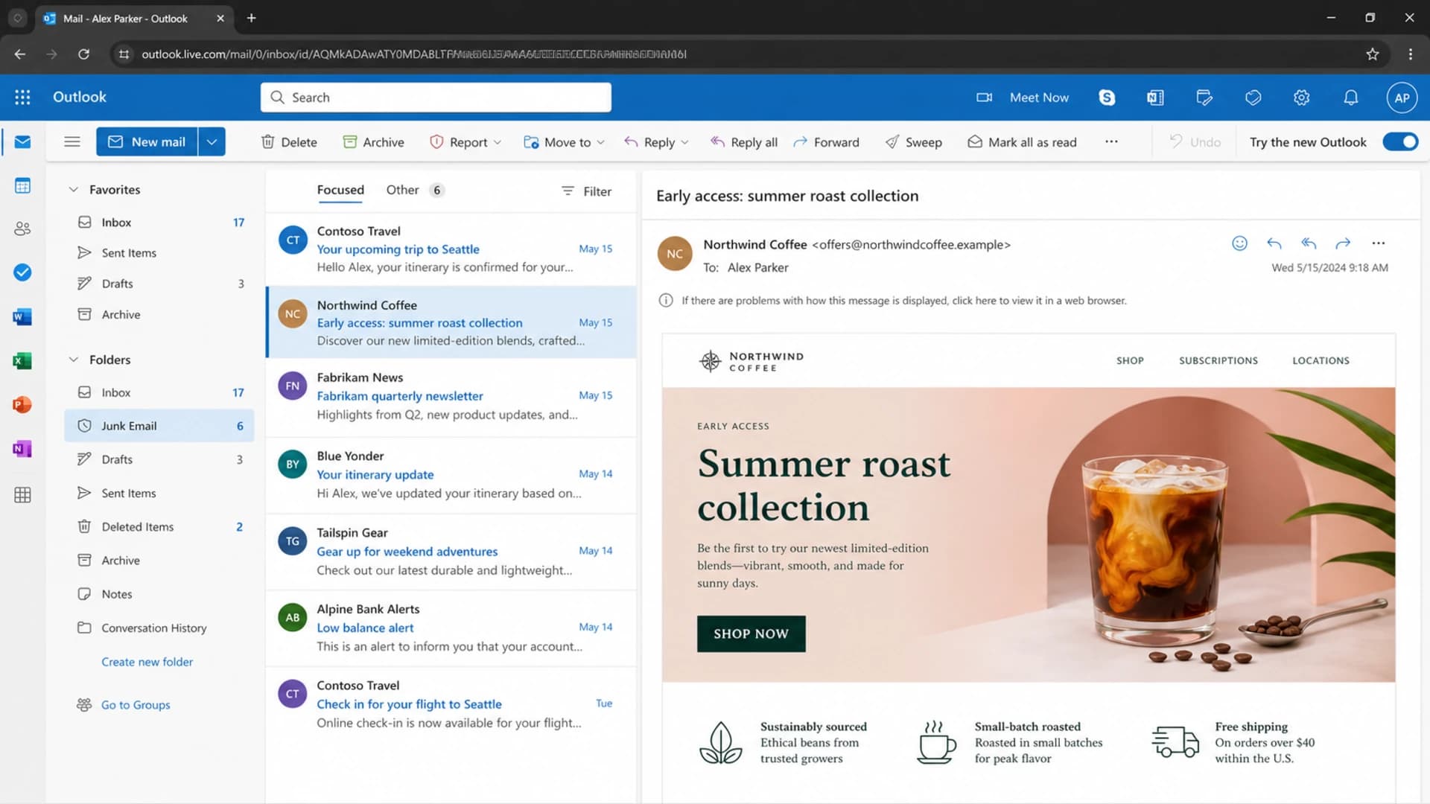The width and height of the screenshot is (1430, 804).
Task: Click Reply all in the toolbar
Action: pos(744,141)
